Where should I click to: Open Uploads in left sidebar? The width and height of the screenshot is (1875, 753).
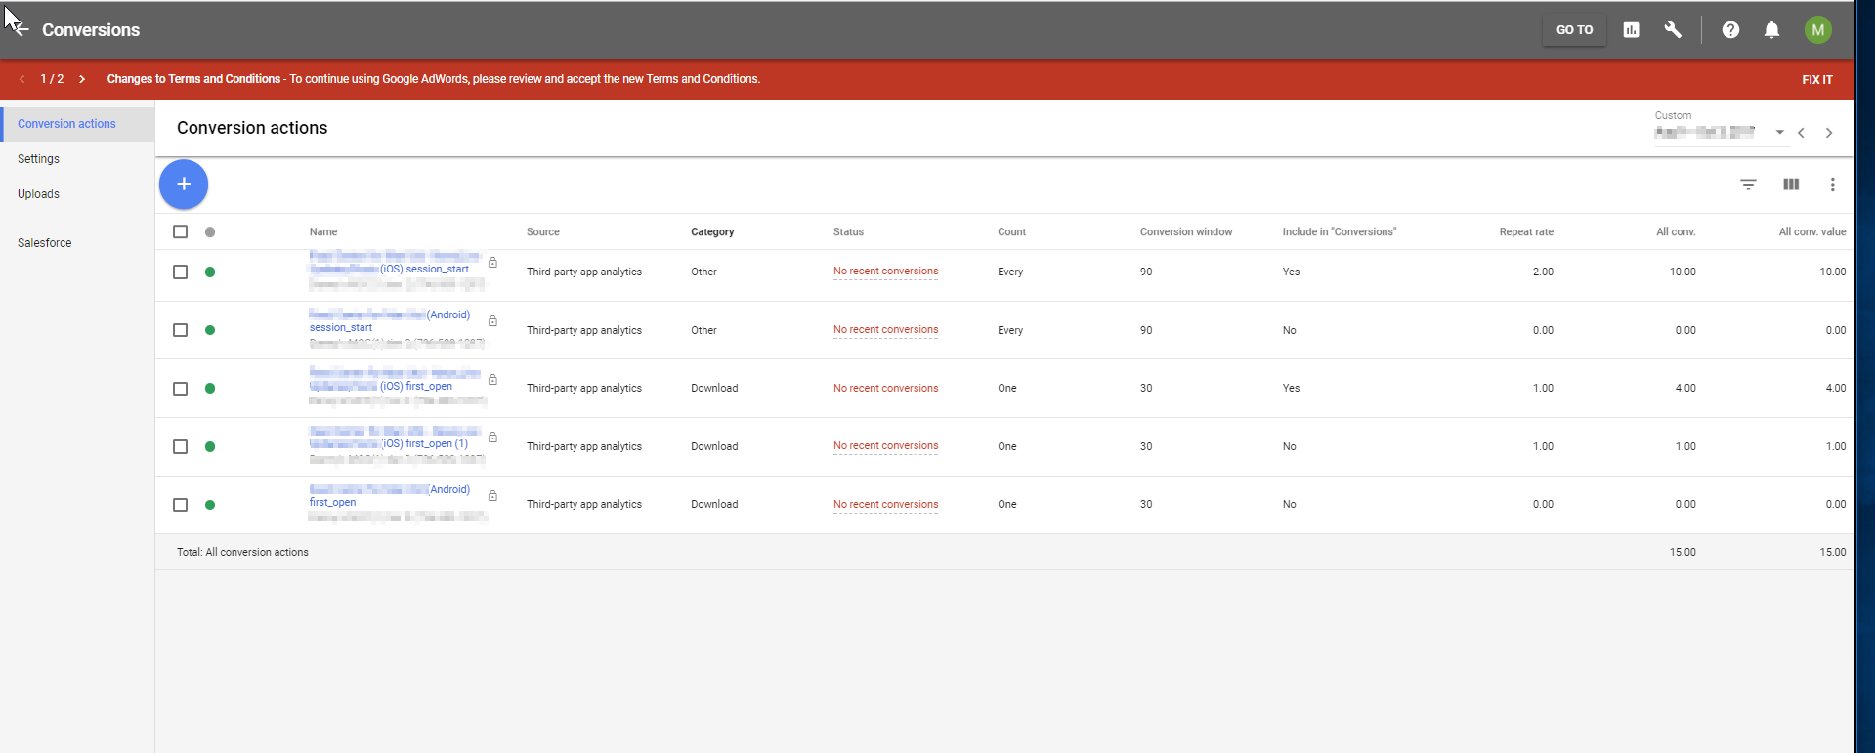click(38, 194)
